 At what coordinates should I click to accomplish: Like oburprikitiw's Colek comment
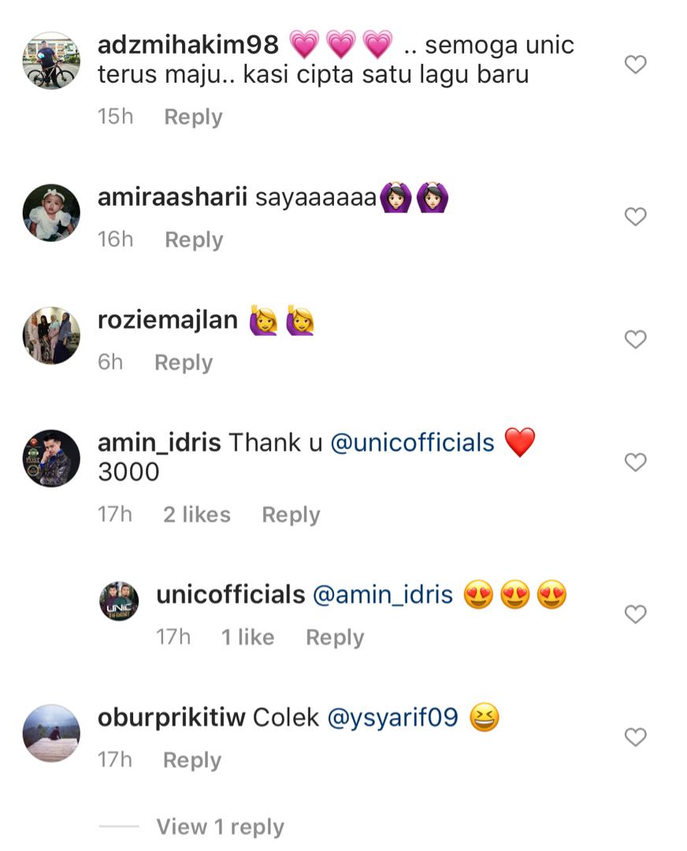point(635,738)
